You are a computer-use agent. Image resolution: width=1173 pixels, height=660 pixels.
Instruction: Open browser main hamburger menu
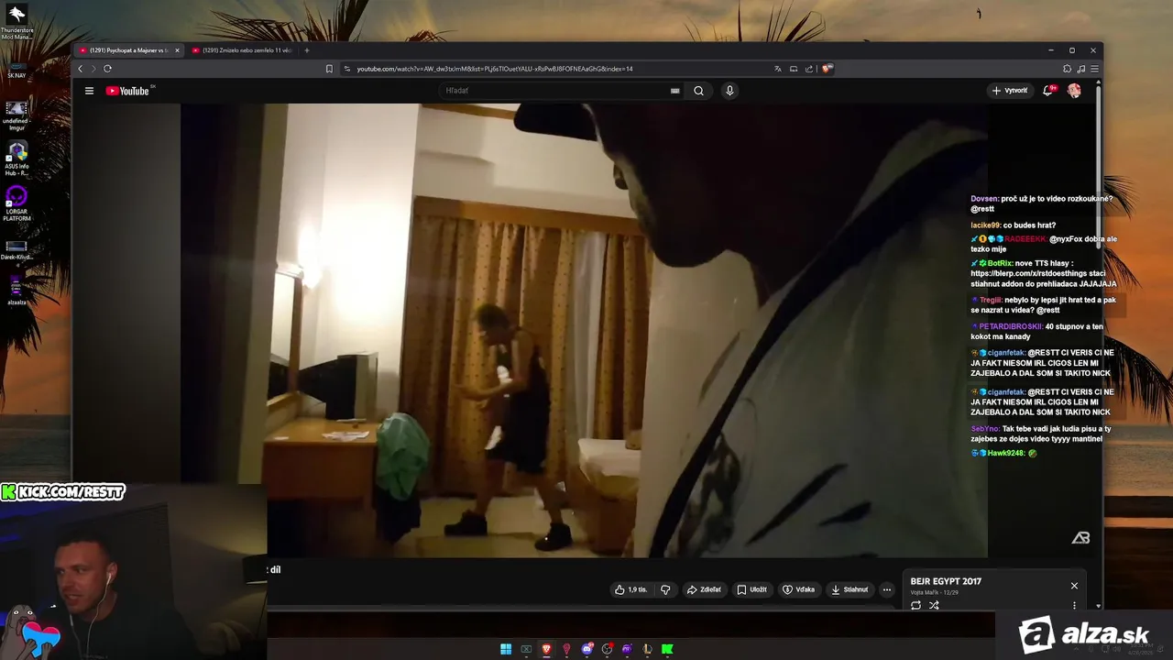pyautogui.click(x=1094, y=69)
